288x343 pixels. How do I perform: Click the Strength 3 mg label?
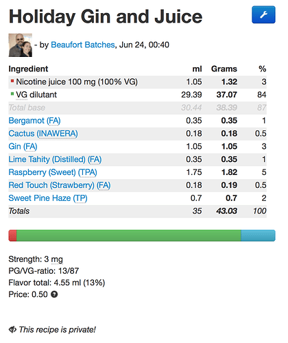[x=36, y=259]
